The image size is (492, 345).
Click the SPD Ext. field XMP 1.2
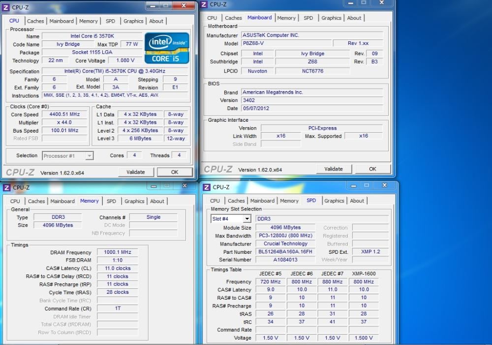click(x=370, y=252)
